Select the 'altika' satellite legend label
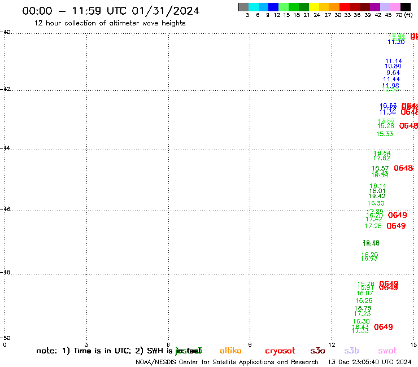 pyautogui.click(x=230, y=351)
